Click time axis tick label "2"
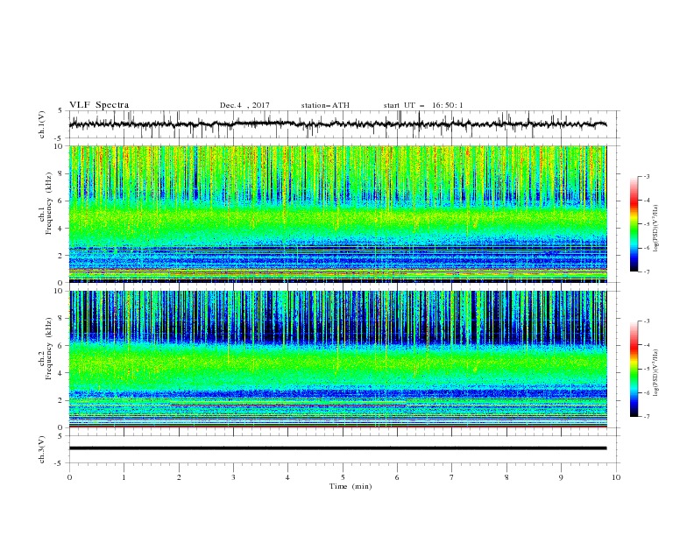 point(179,477)
